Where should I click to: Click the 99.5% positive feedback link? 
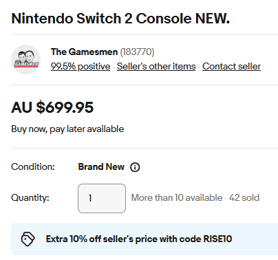click(x=81, y=66)
